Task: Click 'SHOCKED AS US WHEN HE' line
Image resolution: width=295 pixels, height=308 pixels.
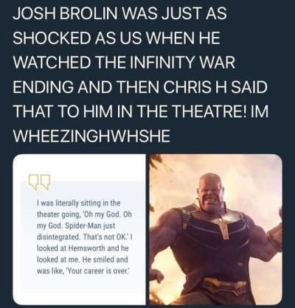Action: click(x=116, y=38)
